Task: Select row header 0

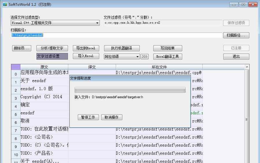Action: pos(16,74)
